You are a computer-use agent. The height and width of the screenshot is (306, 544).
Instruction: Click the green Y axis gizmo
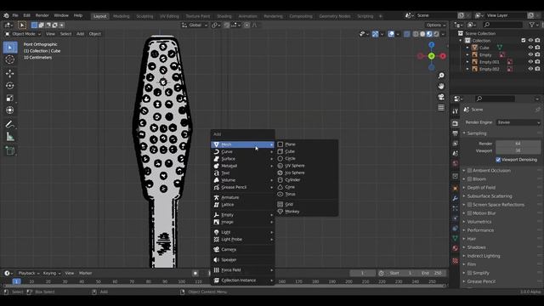pyautogui.click(x=431, y=56)
